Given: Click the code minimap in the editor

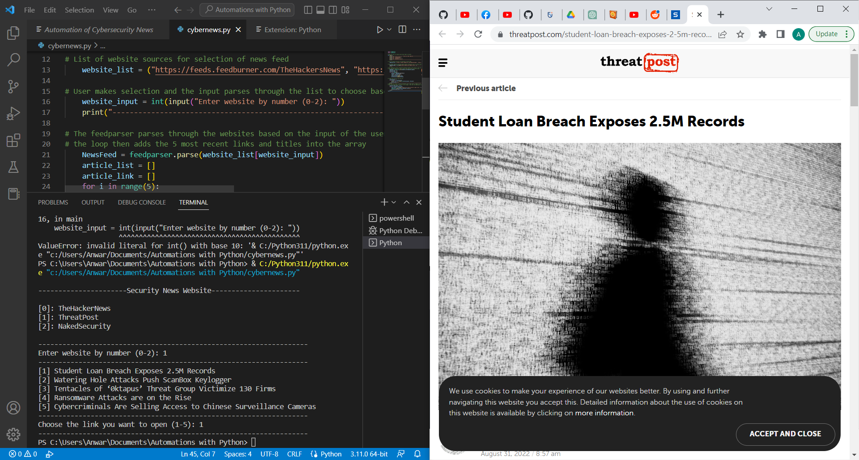Looking at the screenshot, I should click(x=404, y=71).
